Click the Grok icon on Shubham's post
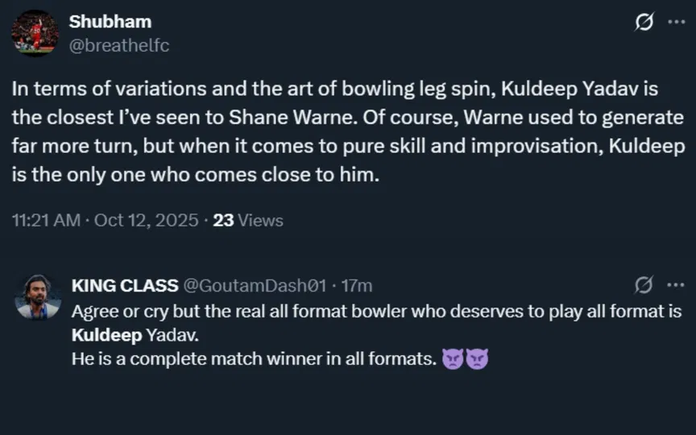The height and width of the screenshot is (435, 696). point(644,23)
